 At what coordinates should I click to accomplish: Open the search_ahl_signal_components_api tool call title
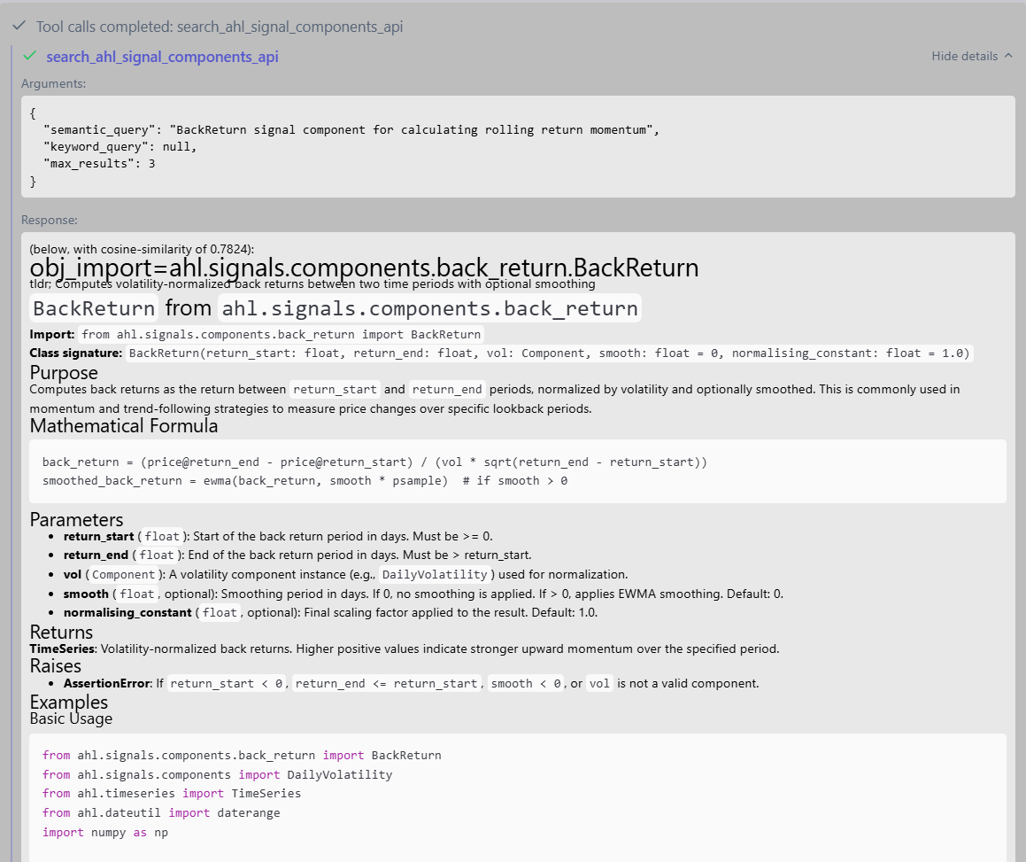[162, 57]
